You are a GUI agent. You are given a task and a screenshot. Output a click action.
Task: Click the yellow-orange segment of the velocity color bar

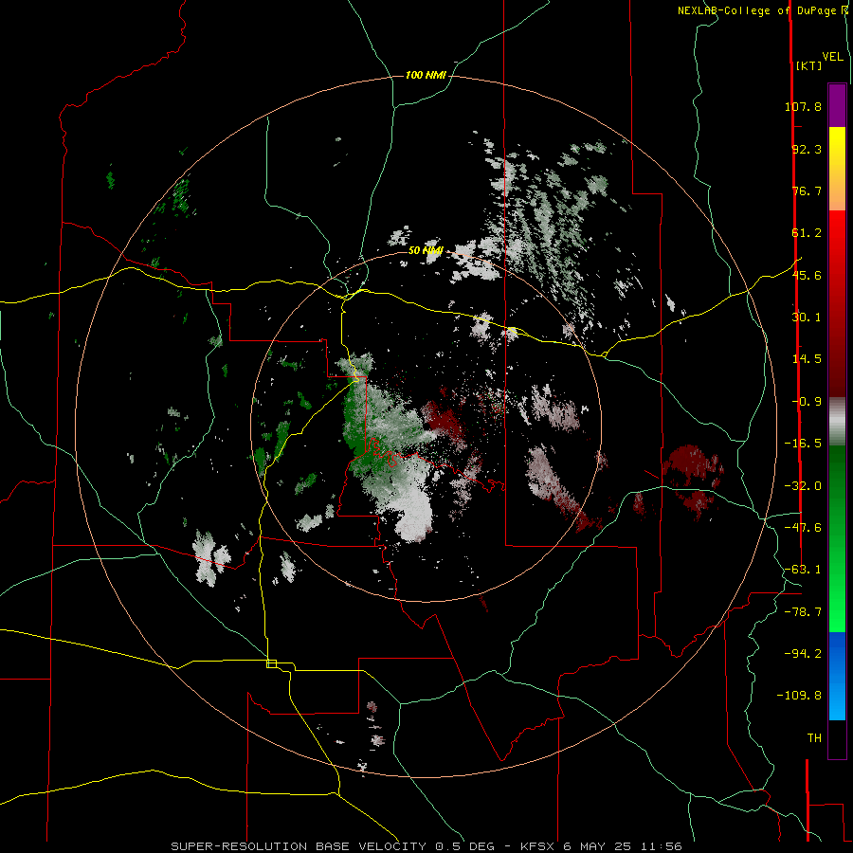837,168
